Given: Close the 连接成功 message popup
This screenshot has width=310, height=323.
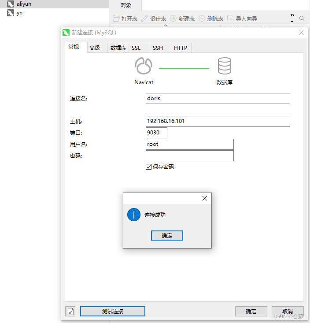Looking at the screenshot, I should point(205,198).
